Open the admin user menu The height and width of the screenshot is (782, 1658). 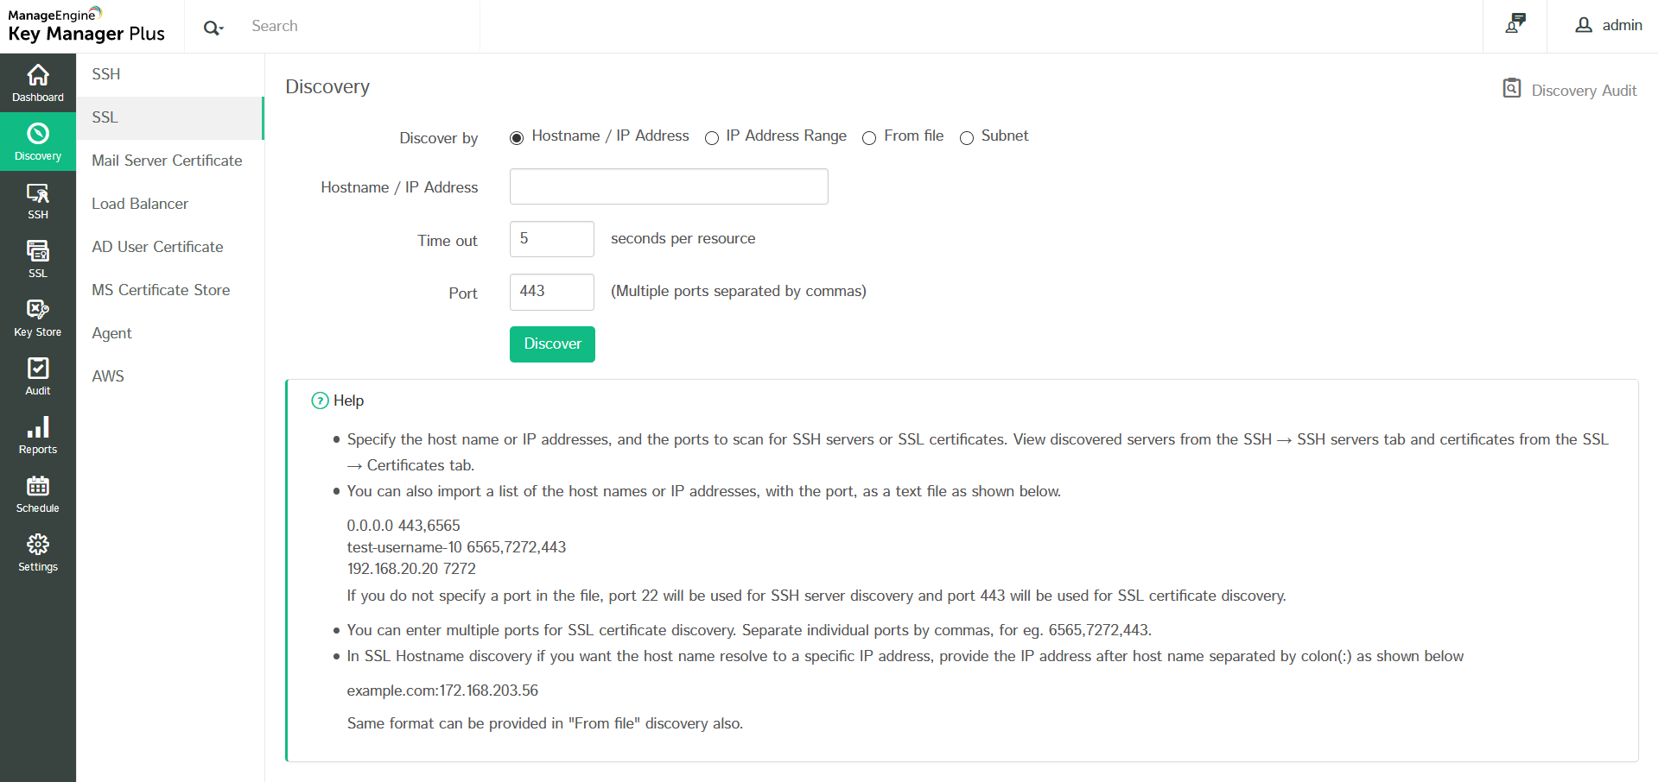1609,26
